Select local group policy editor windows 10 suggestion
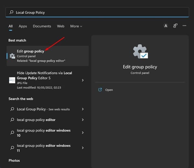The height and width of the screenshot is (168, 194). (48, 133)
